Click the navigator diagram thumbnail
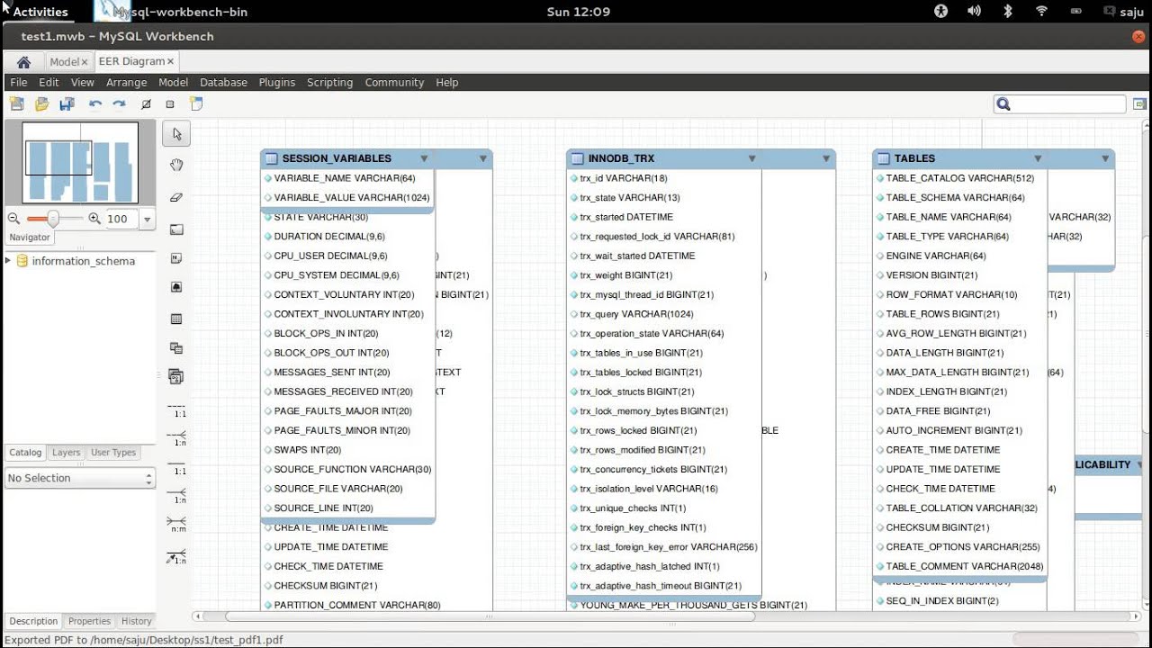The image size is (1152, 648). [80, 163]
